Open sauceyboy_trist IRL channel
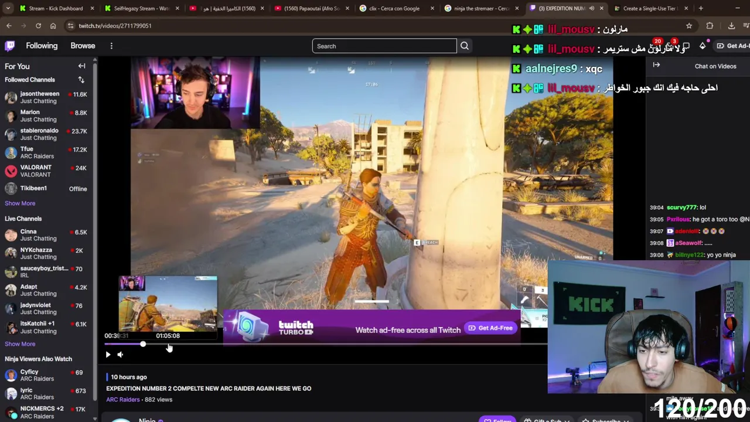Image resolution: width=750 pixels, height=422 pixels. pos(46,272)
